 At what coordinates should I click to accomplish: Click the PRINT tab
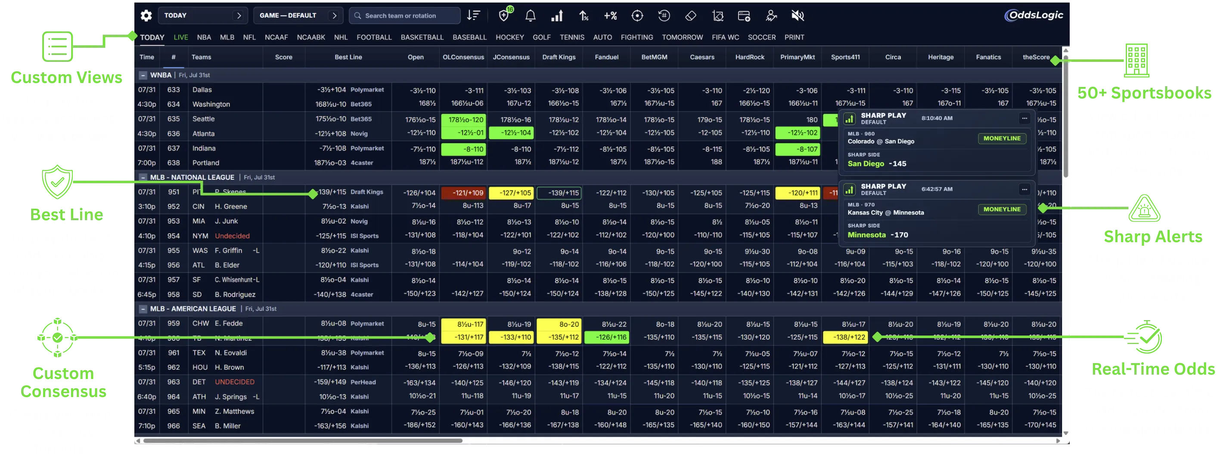click(x=794, y=37)
